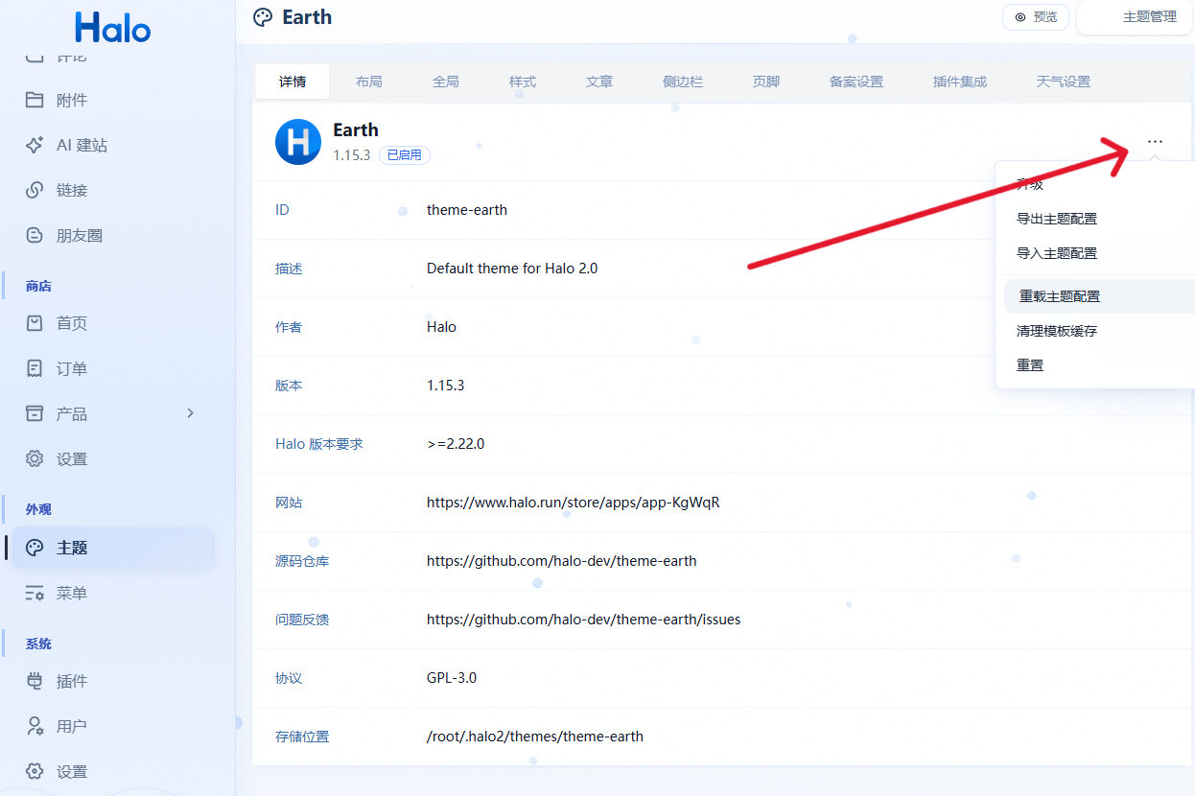Viewport: 1195px width, 796px height.
Task: Expand the 产品 submenu chevron
Action: click(x=190, y=412)
